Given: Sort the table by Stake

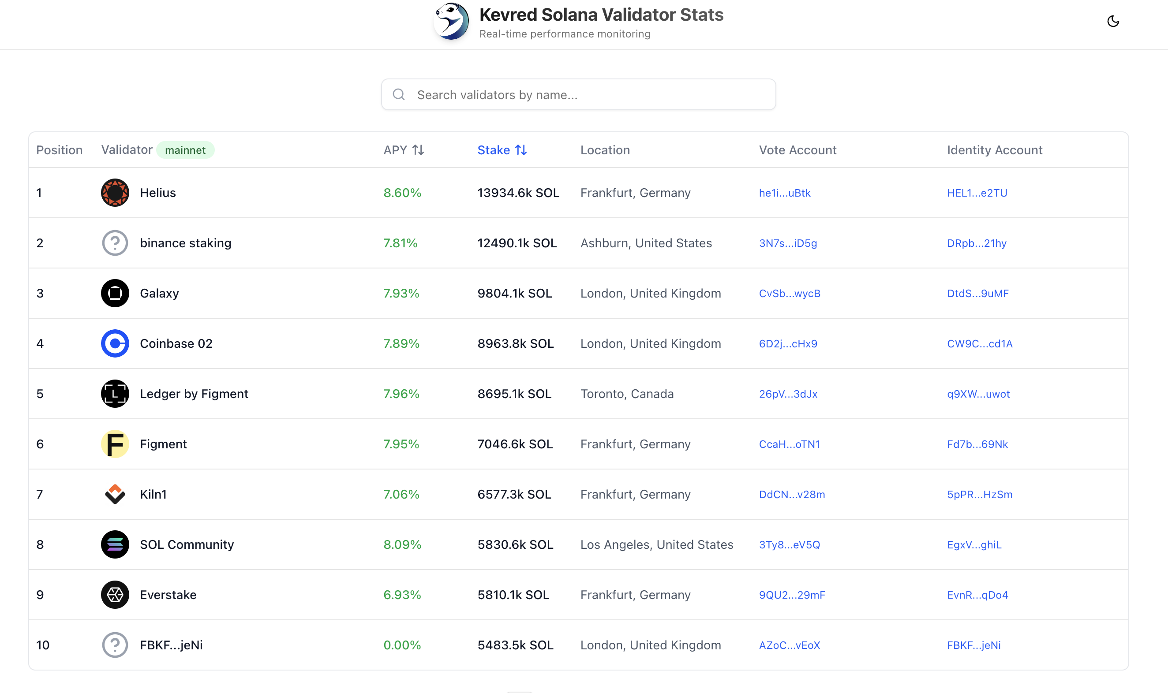Looking at the screenshot, I should (x=502, y=150).
